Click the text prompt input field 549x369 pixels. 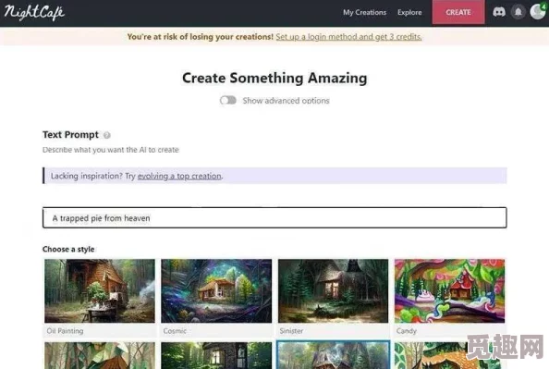pyautogui.click(x=274, y=217)
